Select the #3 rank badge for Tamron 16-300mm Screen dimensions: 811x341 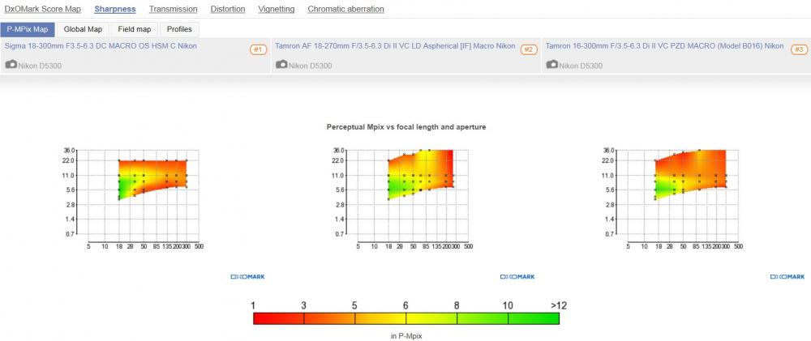[799, 49]
